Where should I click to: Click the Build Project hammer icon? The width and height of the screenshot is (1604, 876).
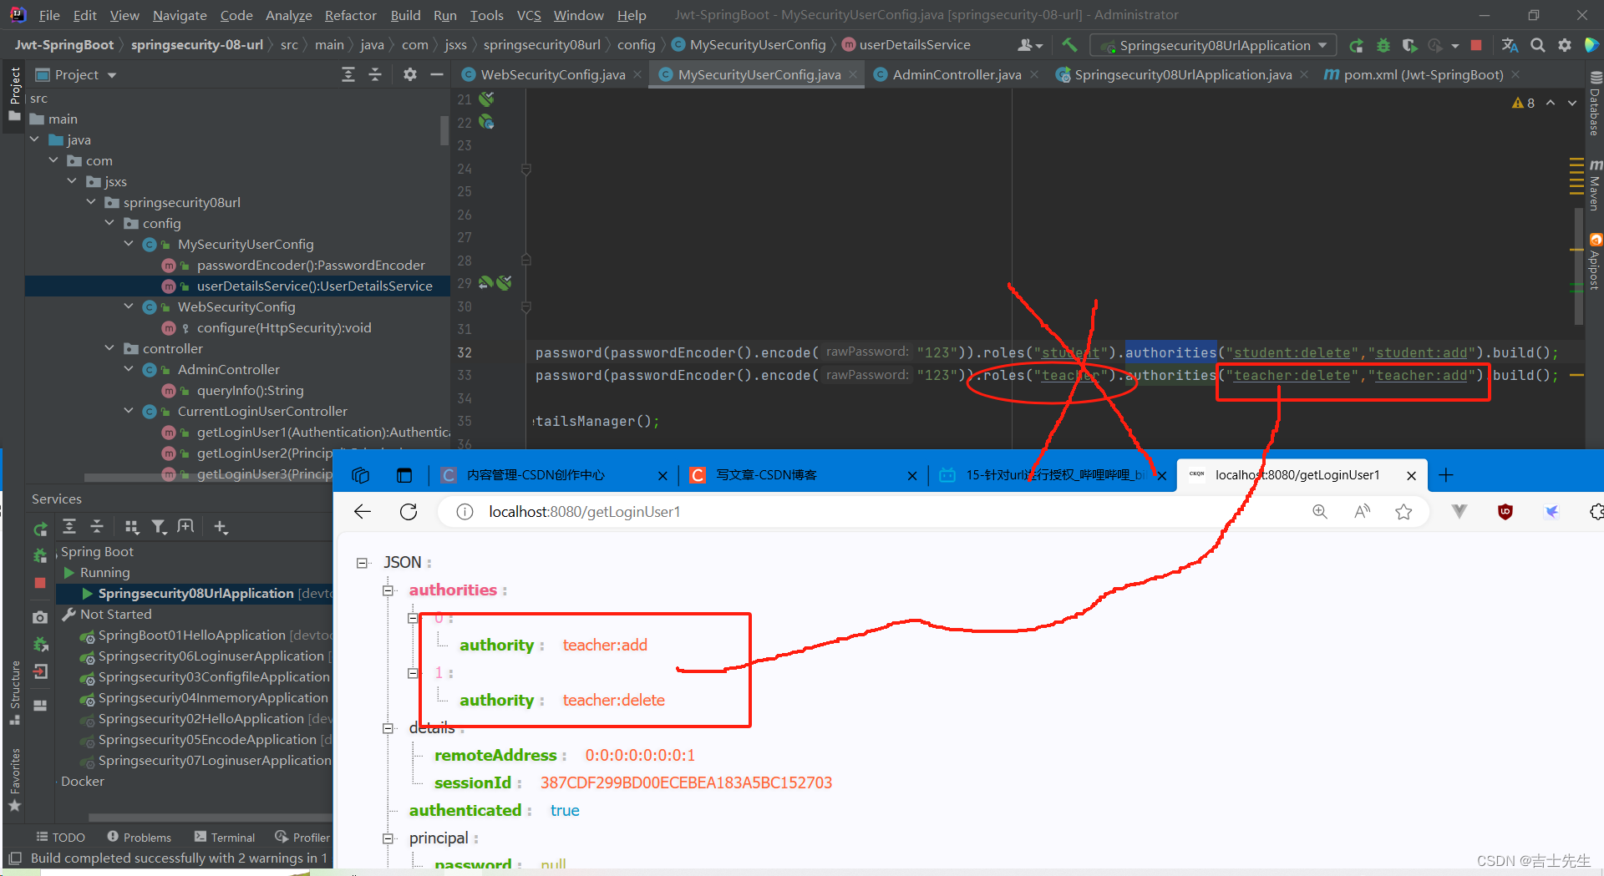pos(1069,45)
